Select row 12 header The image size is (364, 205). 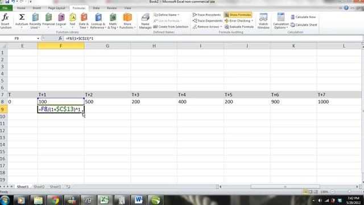3,130
